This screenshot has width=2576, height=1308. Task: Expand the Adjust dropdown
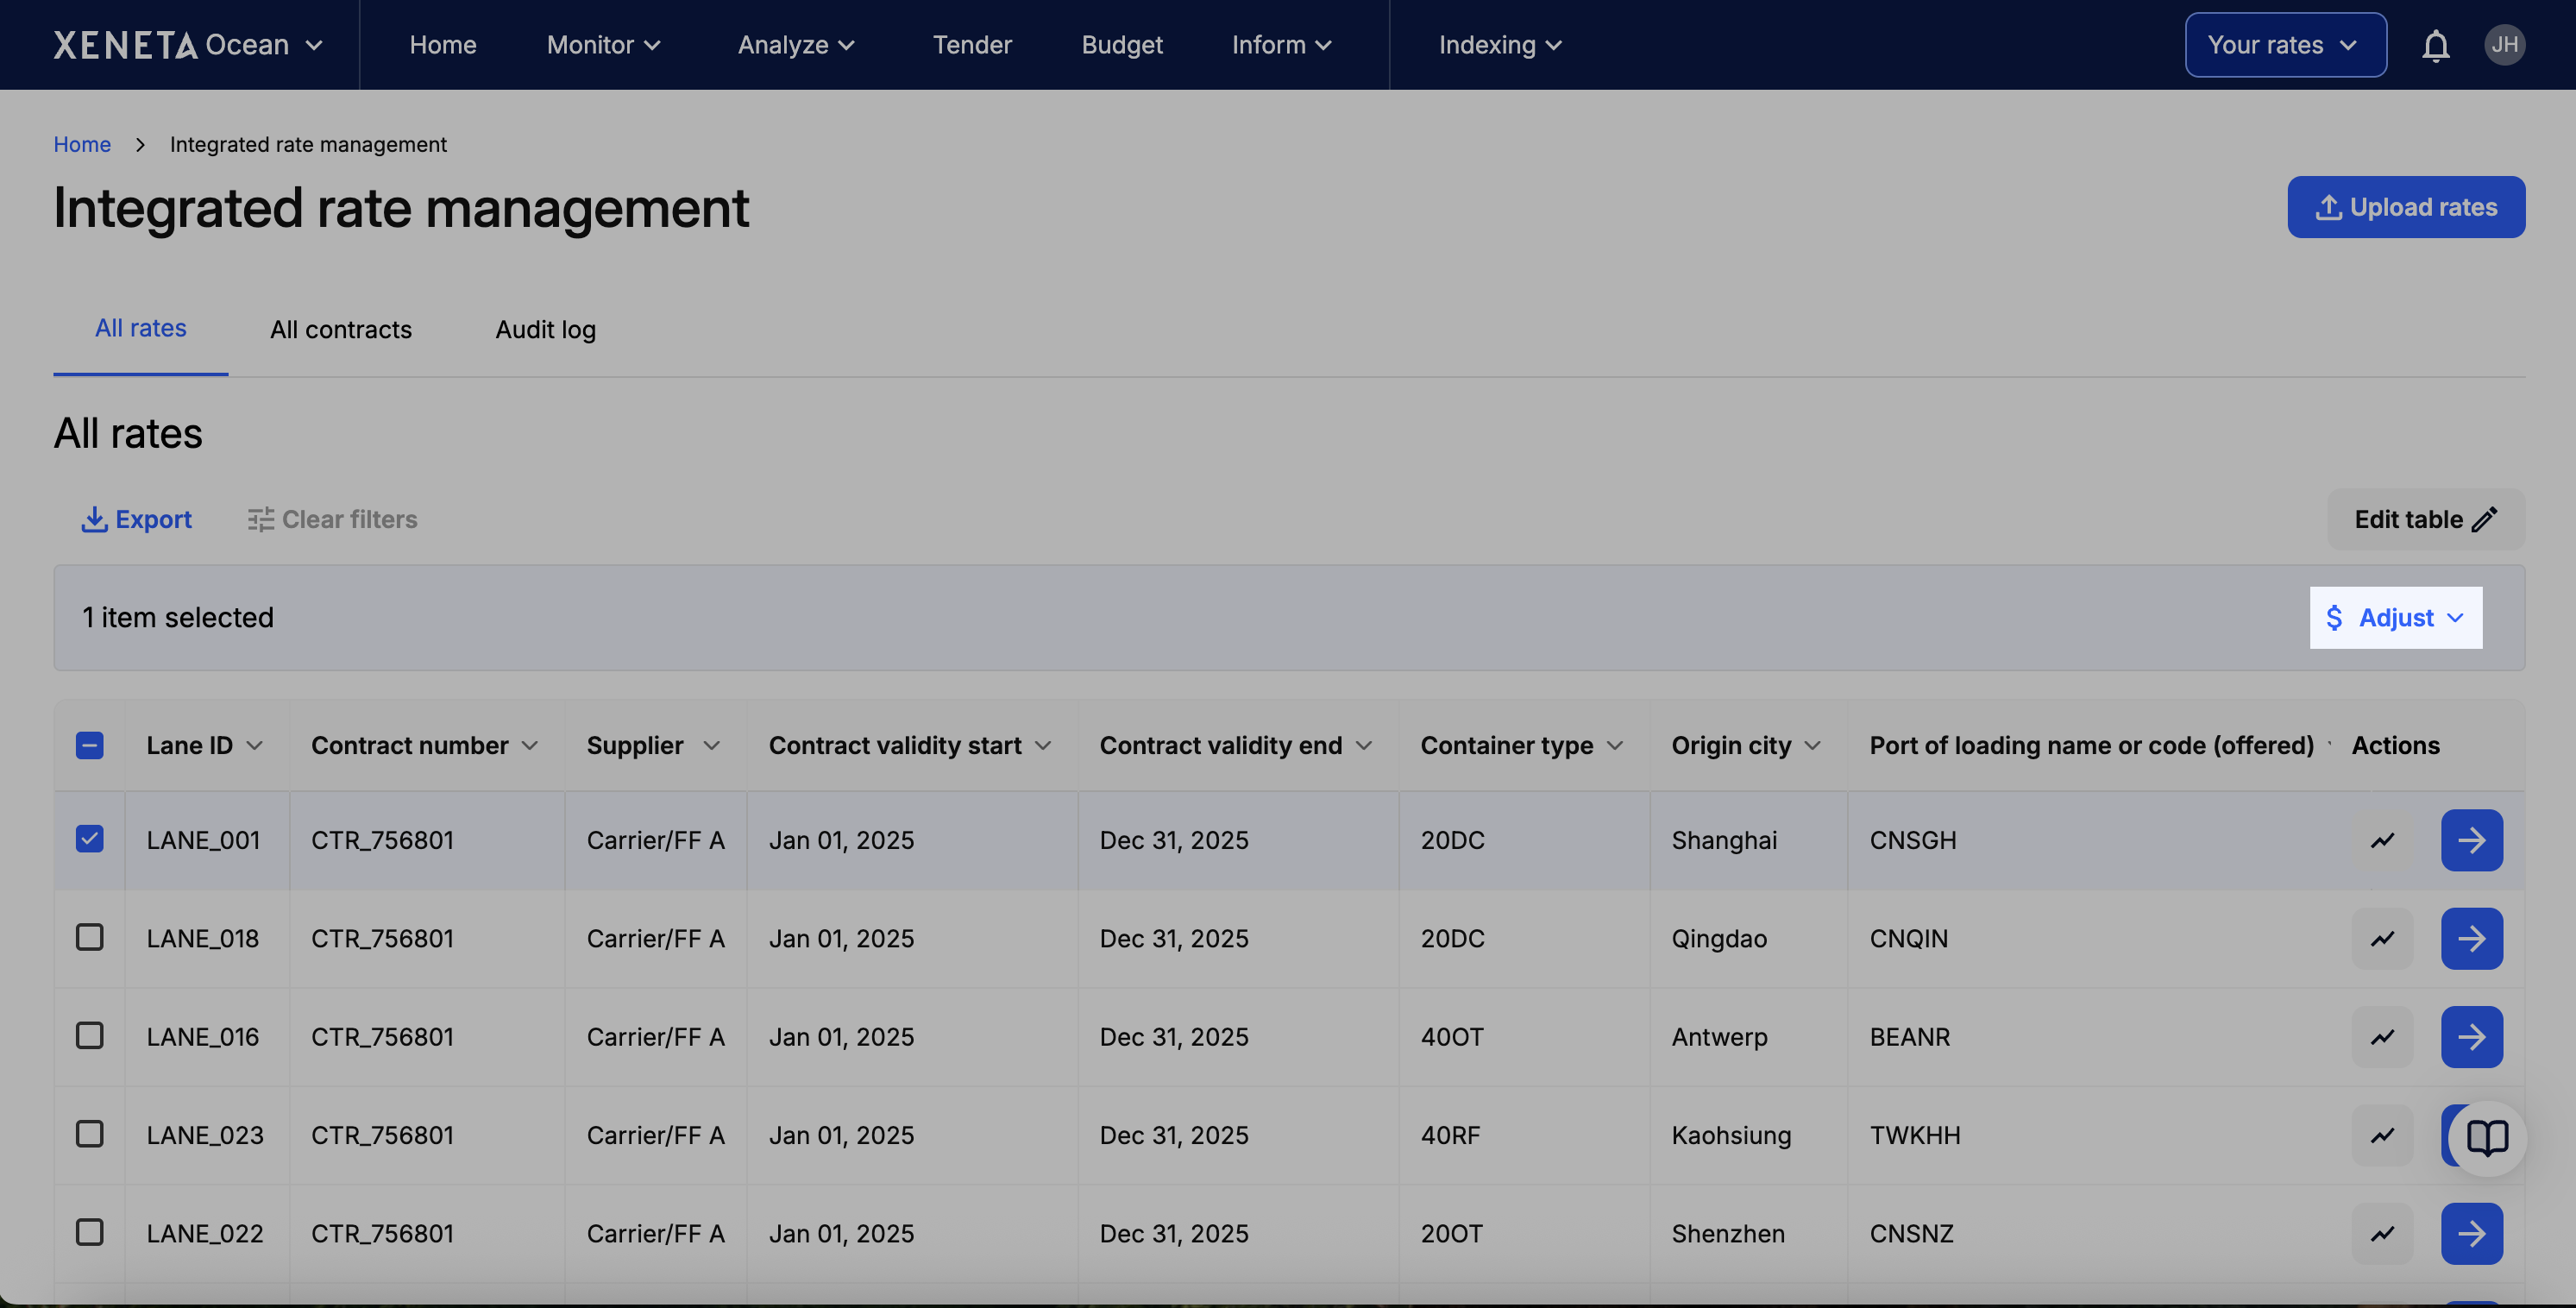pyautogui.click(x=2395, y=617)
